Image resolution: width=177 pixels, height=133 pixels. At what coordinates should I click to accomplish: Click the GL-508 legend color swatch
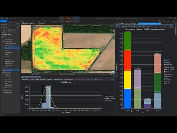coord(164,60)
